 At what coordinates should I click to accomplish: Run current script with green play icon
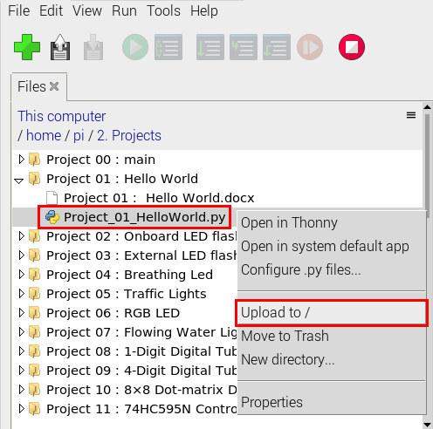(135, 47)
